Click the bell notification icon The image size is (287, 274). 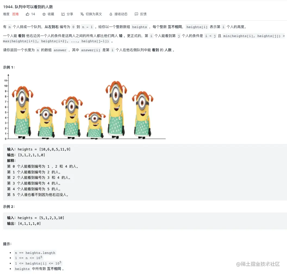[111, 14]
